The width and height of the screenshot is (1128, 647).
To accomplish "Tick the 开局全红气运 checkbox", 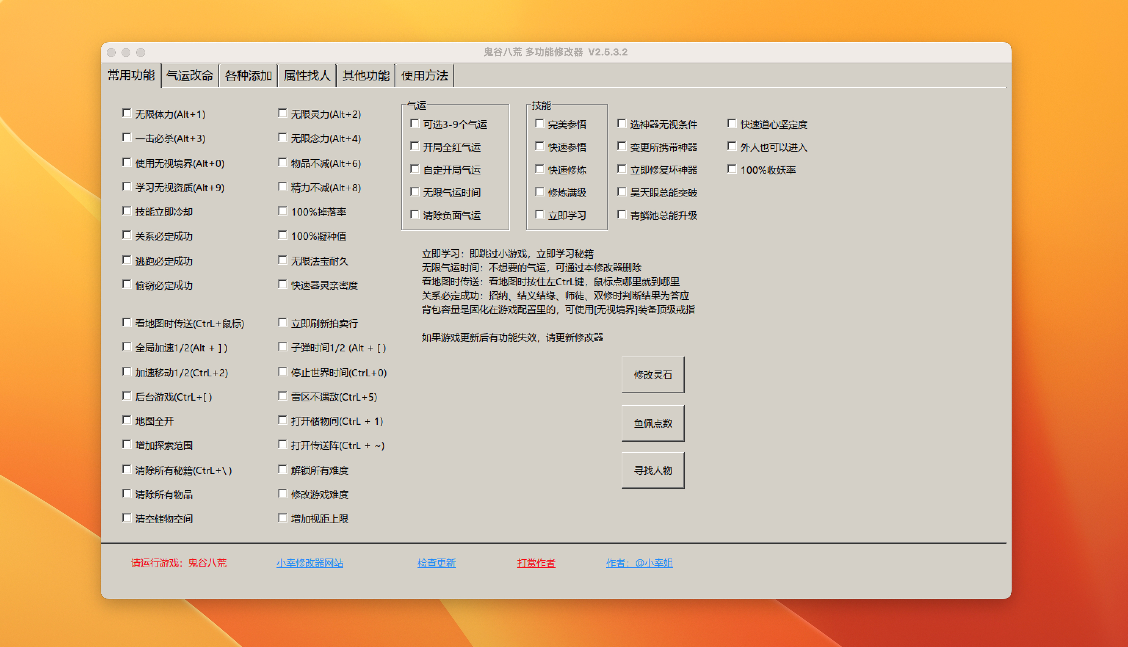I will point(415,146).
